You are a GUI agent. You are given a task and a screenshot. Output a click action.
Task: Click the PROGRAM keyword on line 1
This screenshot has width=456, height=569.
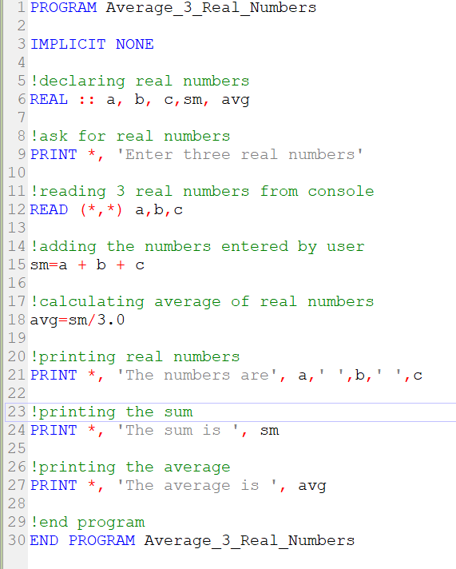63,8
